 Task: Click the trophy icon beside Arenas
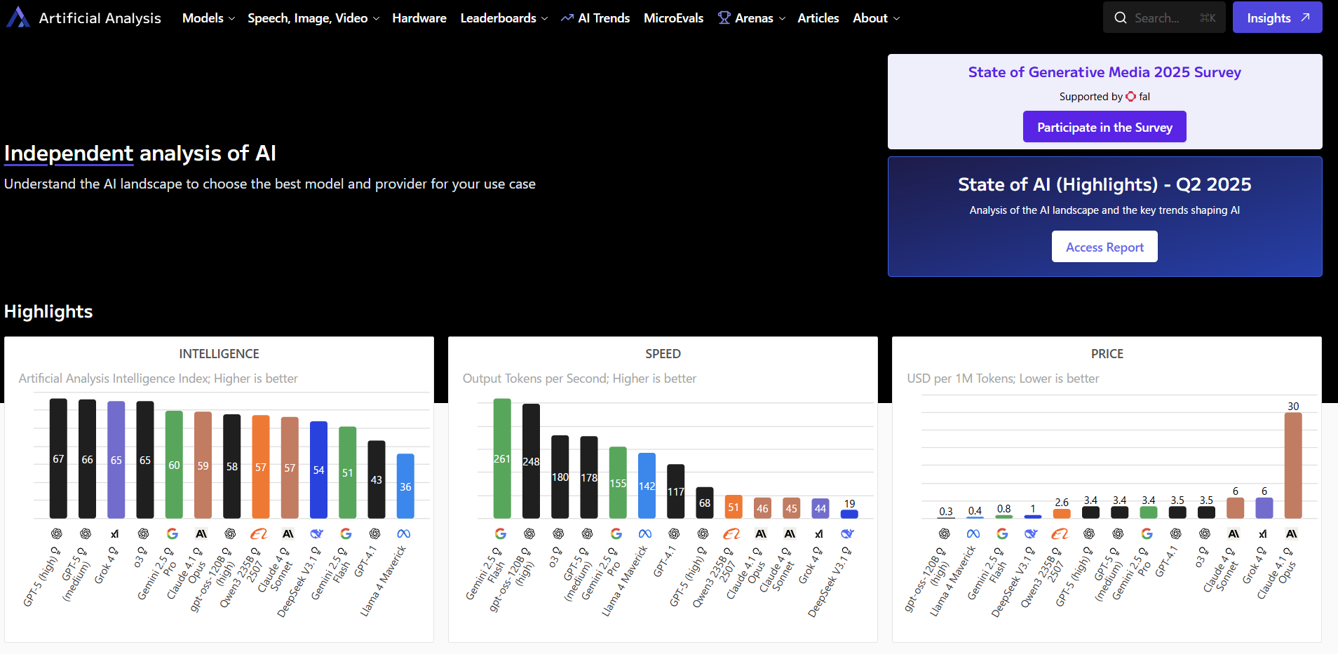tap(724, 18)
